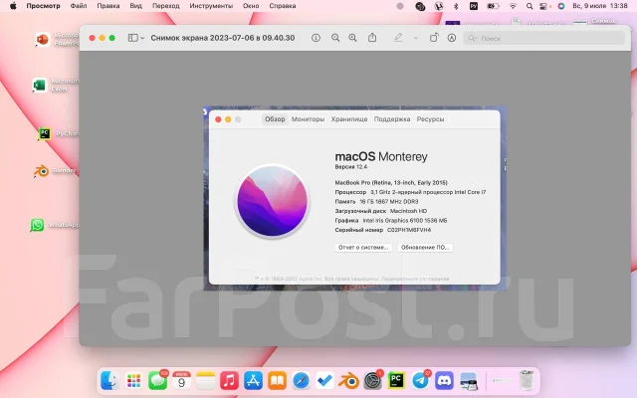This screenshot has width=637, height=398.
Task: Expand the highlight pen options chevron
Action: [x=416, y=38]
